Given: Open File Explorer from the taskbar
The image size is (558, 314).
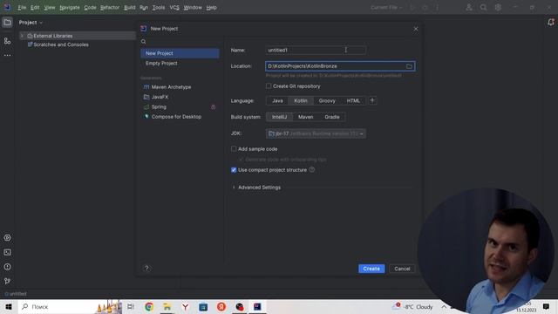Looking at the screenshot, I should pyautogui.click(x=167, y=306).
